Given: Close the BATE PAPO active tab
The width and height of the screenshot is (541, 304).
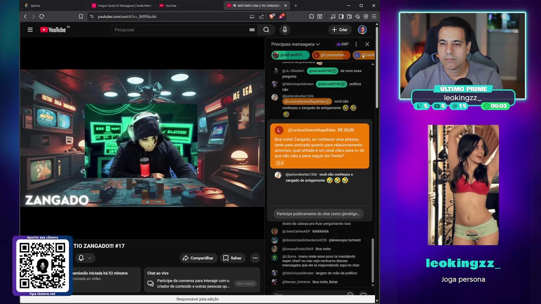Looking at the screenshot, I should coord(286,5).
